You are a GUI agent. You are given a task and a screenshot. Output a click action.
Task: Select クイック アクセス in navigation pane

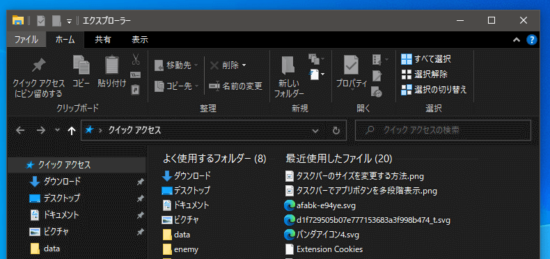(x=77, y=165)
